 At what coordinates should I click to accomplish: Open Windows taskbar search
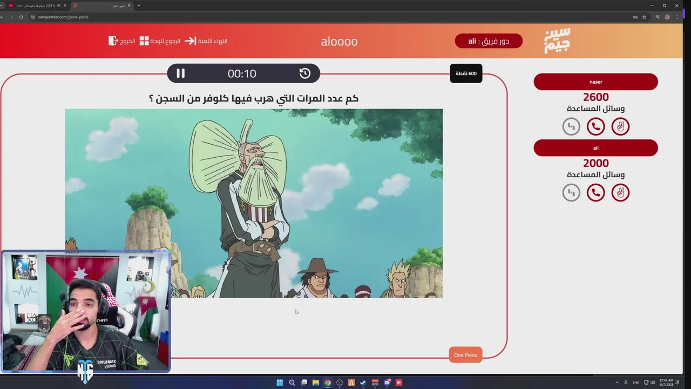pos(292,383)
